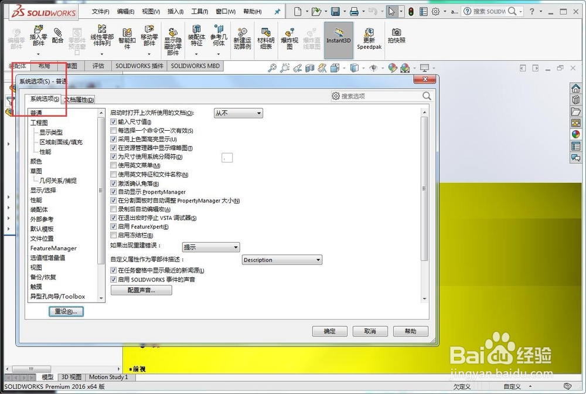Viewport: 586px width, 394px height.
Task: Click Zoom to Fit magnifier icon
Action: [272, 67]
